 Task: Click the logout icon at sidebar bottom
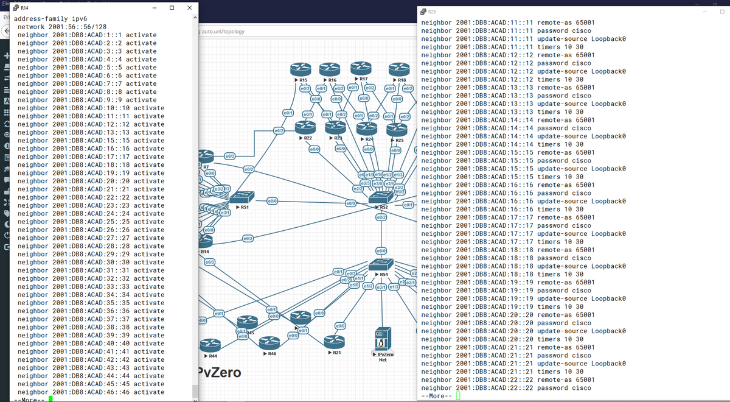[x=5, y=247]
